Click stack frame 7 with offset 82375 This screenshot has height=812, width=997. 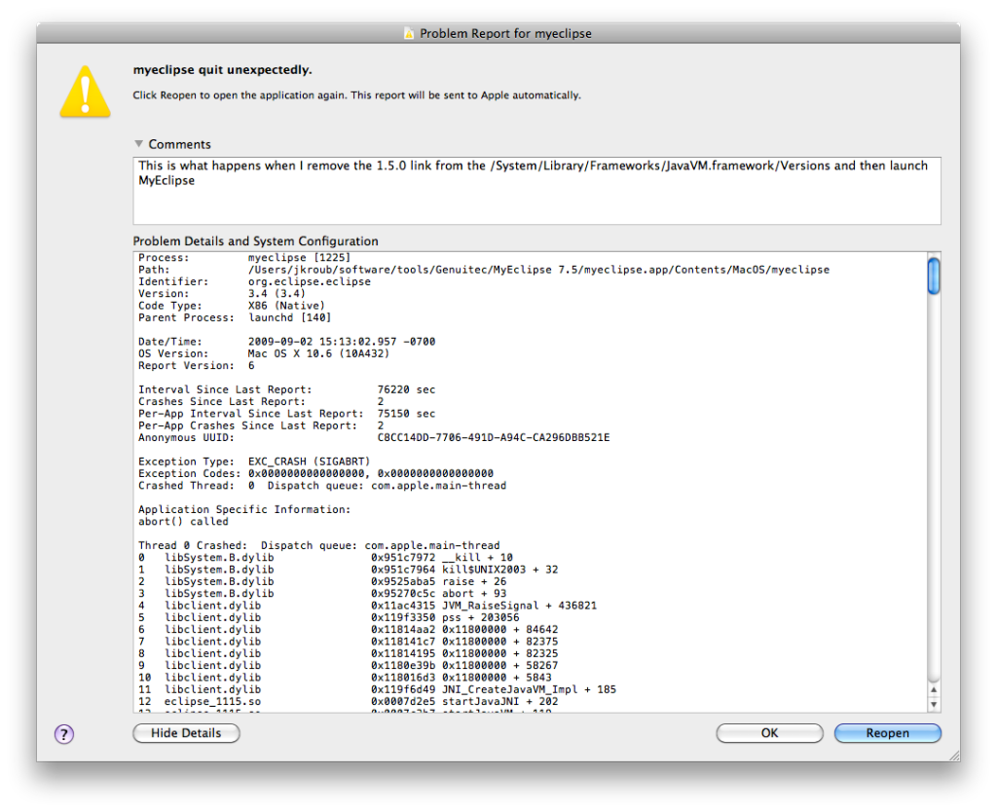[x=349, y=643]
